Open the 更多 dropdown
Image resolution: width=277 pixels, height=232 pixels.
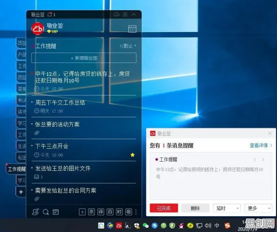tap(258, 208)
